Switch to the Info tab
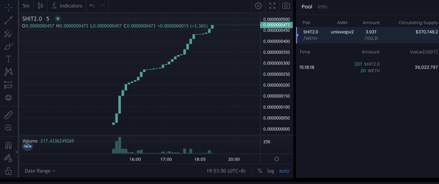 click(322, 6)
